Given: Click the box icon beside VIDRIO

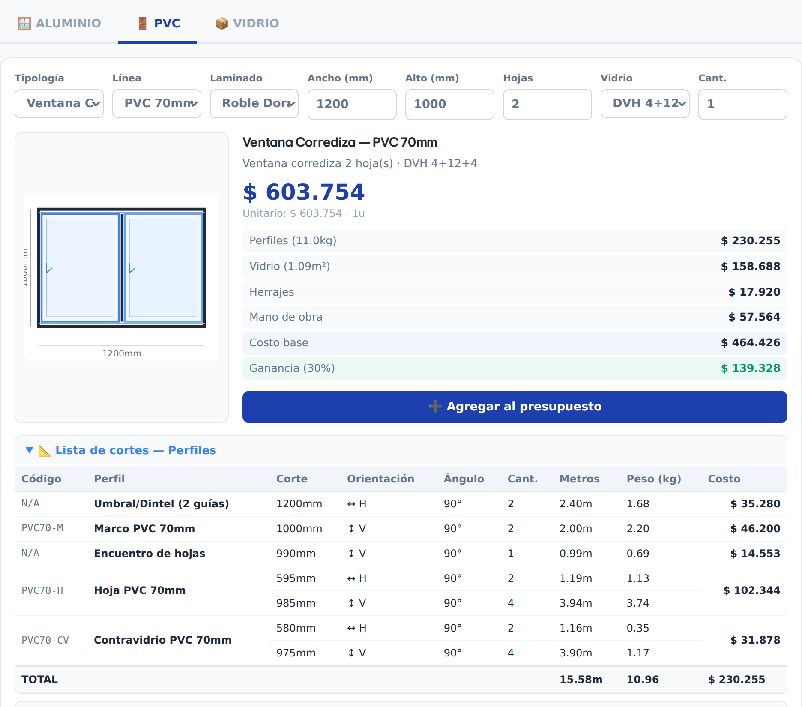Looking at the screenshot, I should coord(221,23).
